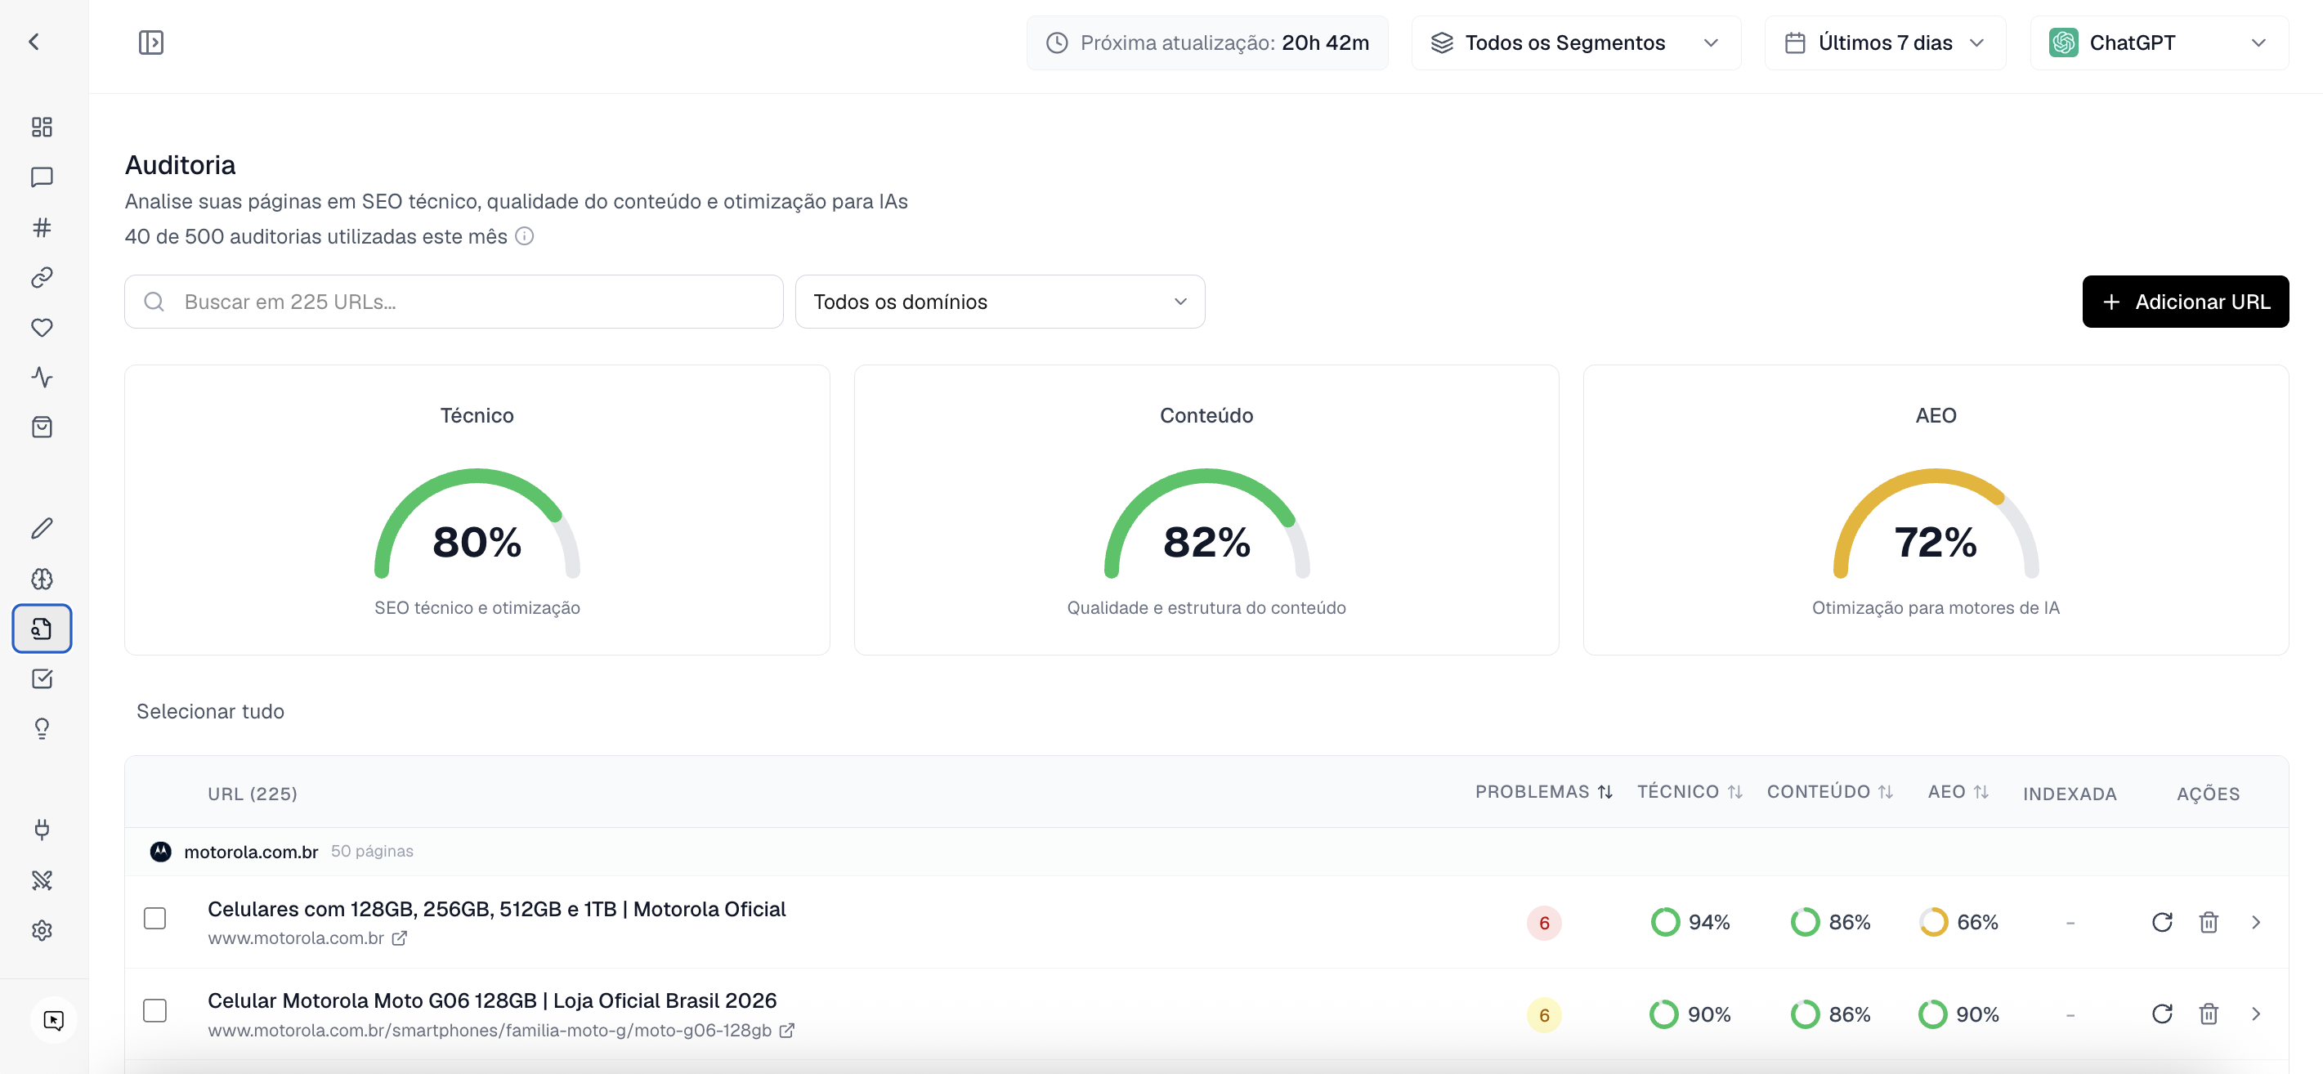Delete the Moto G06 128GB row

[x=2209, y=1014]
